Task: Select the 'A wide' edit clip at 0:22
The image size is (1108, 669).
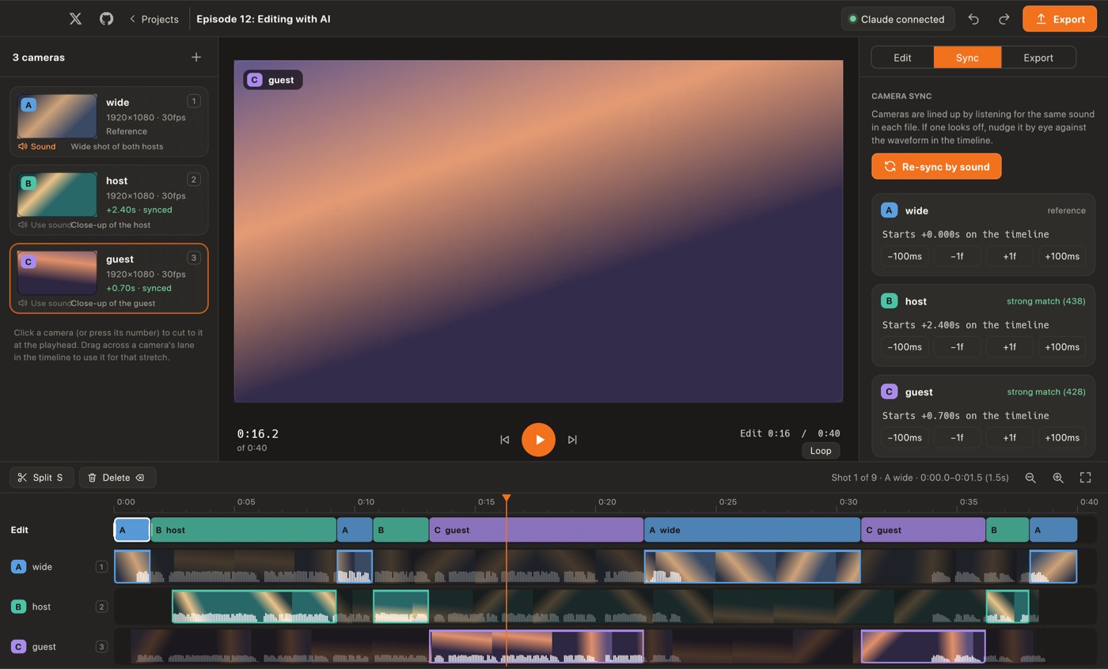Action: (x=752, y=530)
